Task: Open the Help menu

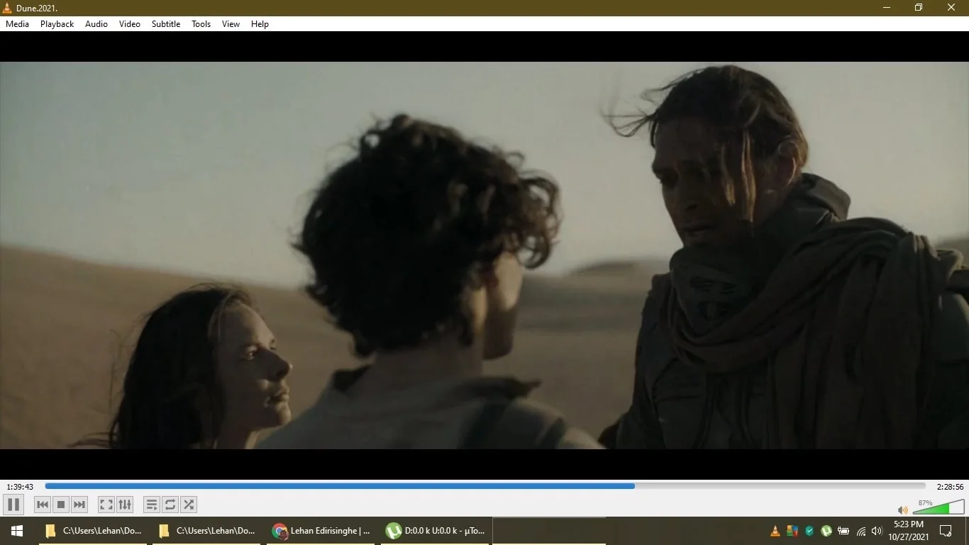Action: [260, 24]
